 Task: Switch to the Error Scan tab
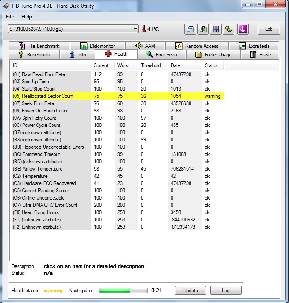(x=162, y=55)
